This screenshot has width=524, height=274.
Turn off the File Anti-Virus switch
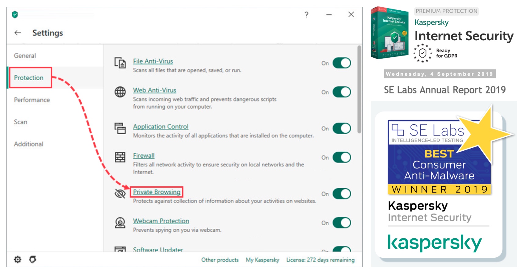[342, 63]
